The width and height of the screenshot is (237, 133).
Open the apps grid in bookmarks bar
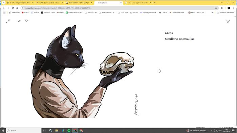click(x=4, y=12)
